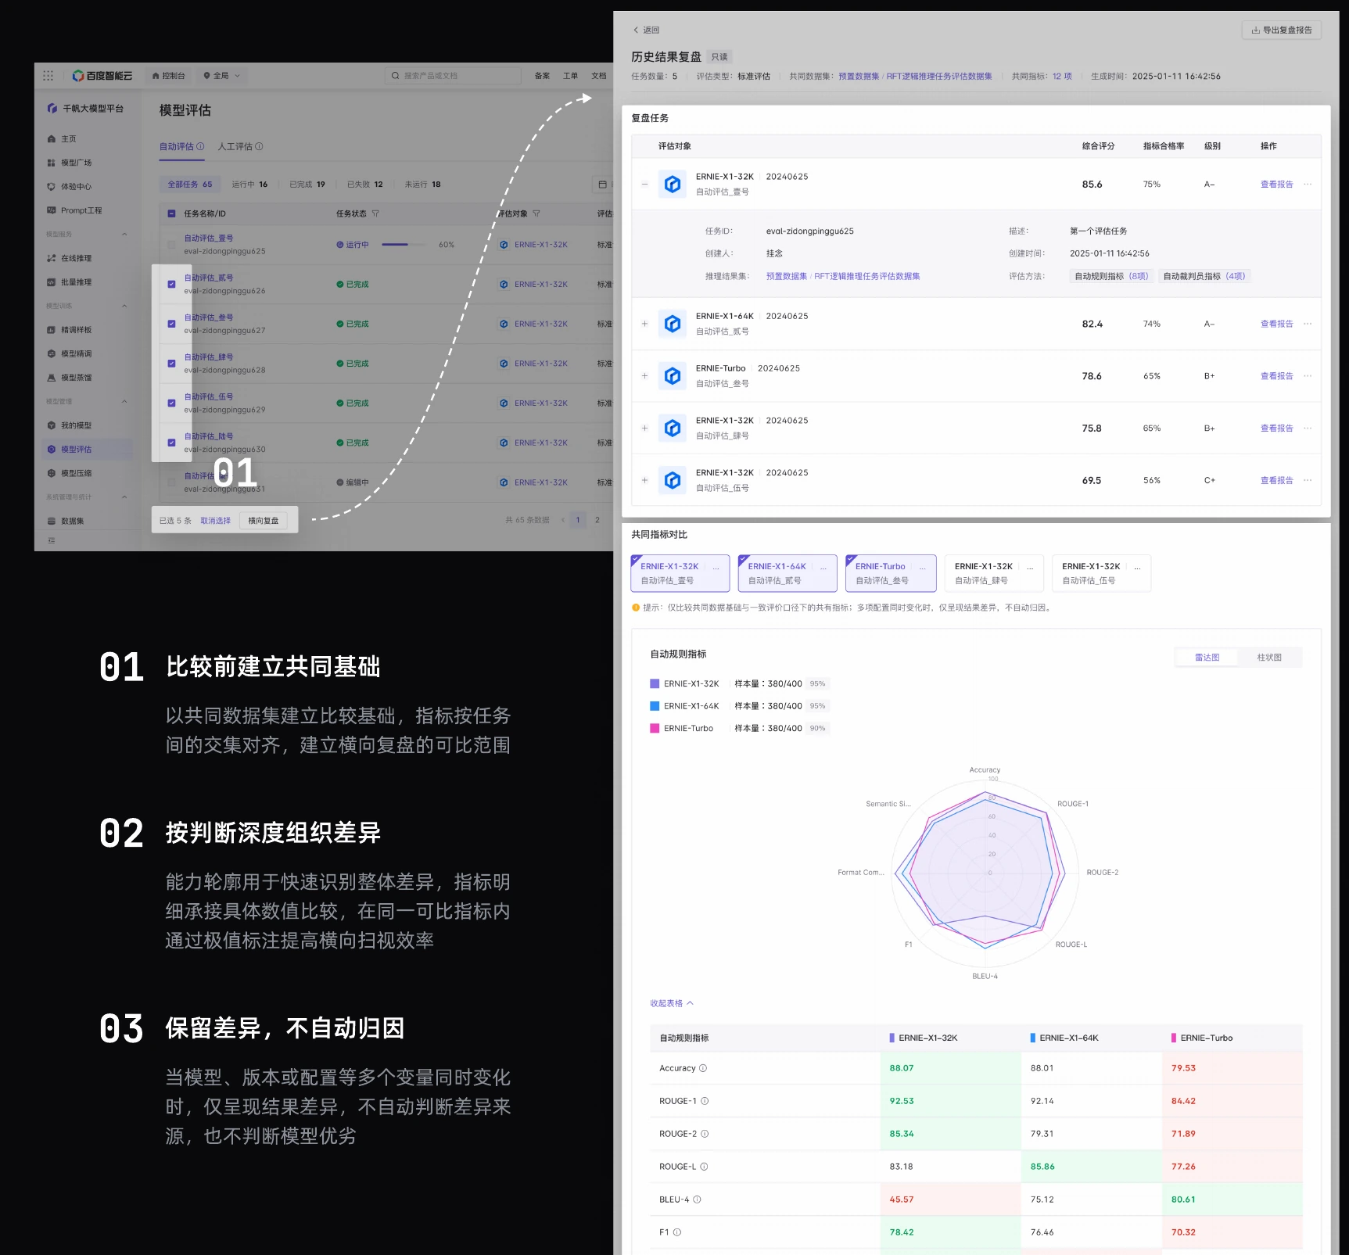The height and width of the screenshot is (1255, 1349).
Task: Filter by 任务状态 funnel icon
Action: (375, 213)
